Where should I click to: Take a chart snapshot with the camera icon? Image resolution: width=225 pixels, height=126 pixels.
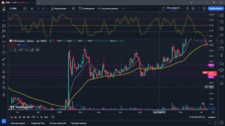tap(204, 8)
